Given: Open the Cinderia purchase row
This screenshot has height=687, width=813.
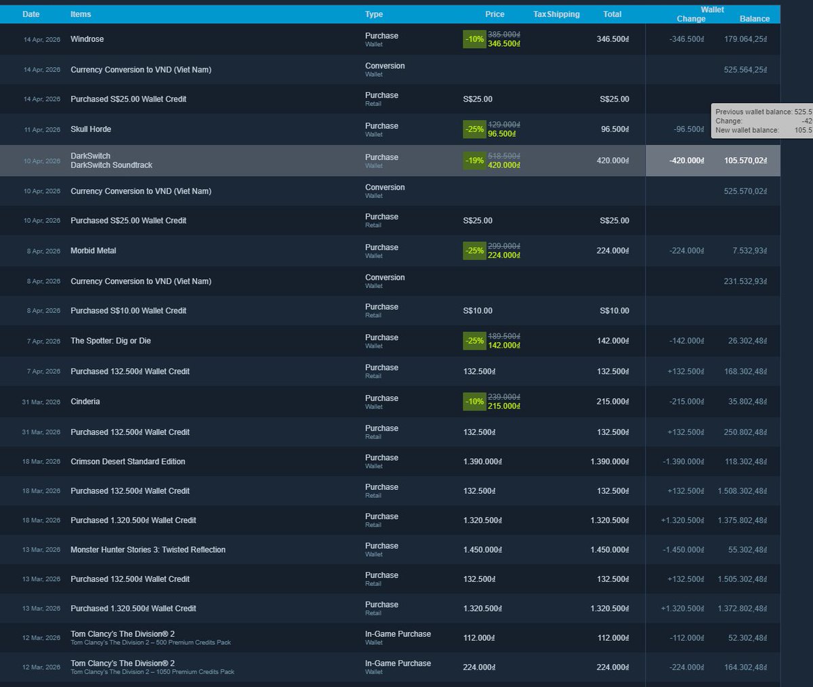Looking at the screenshot, I should click(390, 402).
